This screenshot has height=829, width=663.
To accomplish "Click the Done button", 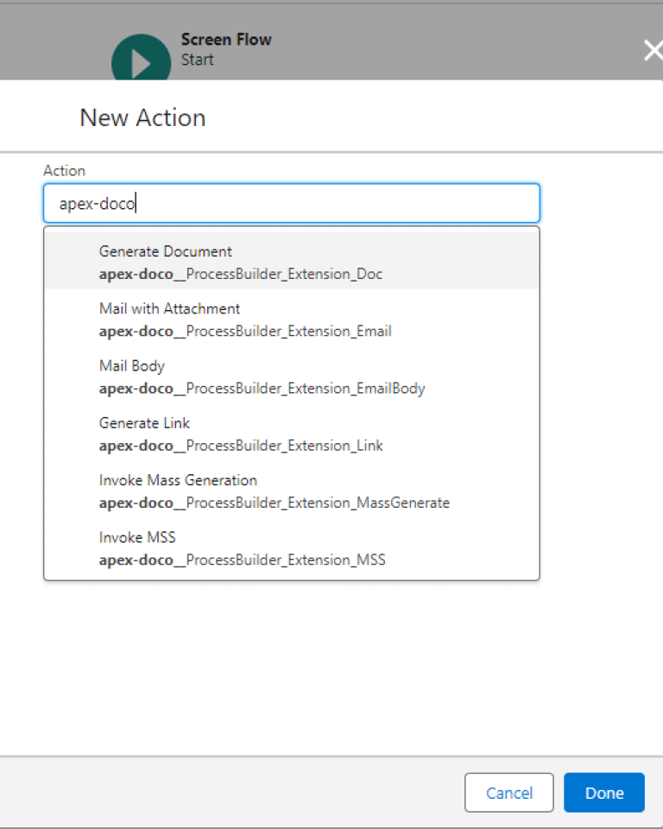I will coord(603,792).
